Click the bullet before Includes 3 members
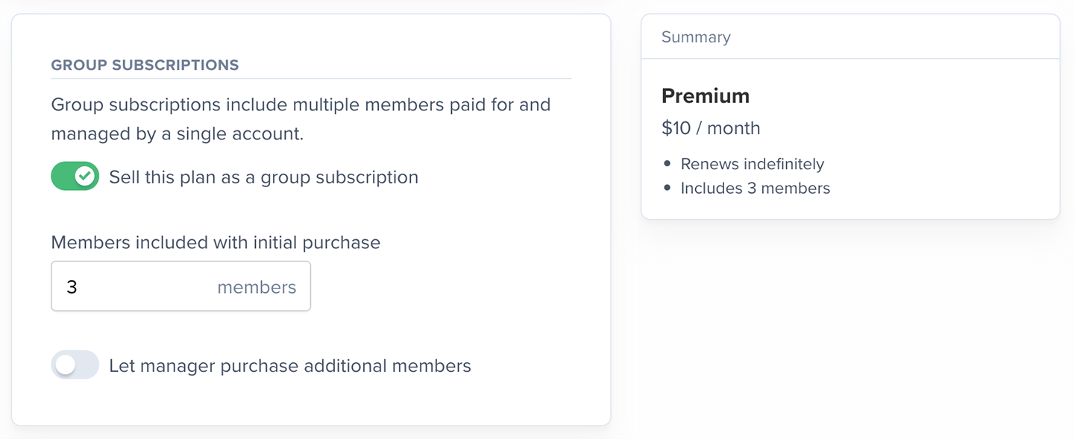 (668, 189)
